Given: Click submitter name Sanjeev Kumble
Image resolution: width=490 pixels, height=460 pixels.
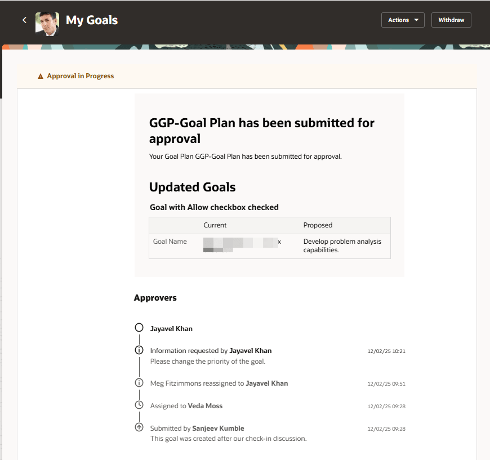Looking at the screenshot, I should pyautogui.click(x=218, y=428).
